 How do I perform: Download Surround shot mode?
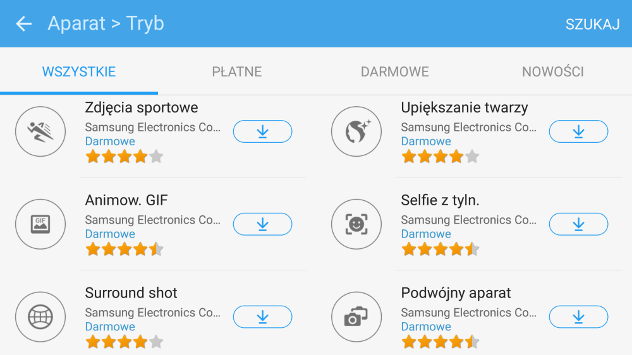click(262, 316)
